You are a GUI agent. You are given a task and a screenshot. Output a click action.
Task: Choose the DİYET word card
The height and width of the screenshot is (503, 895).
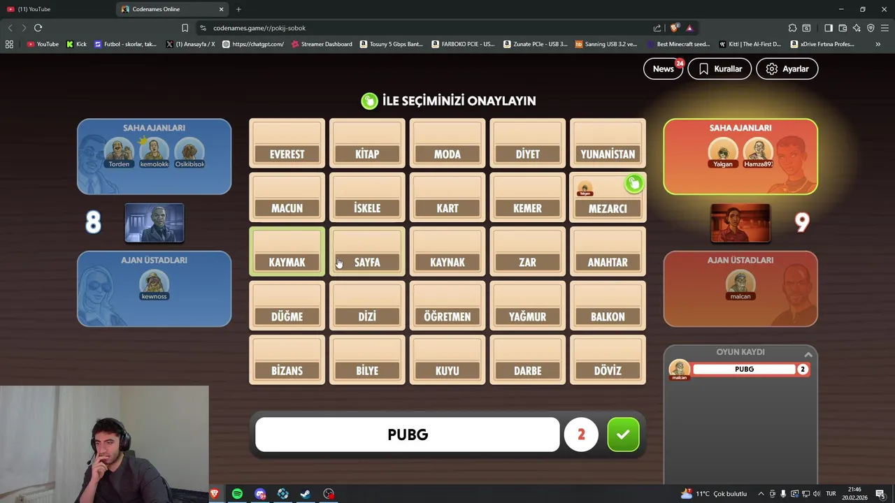click(528, 143)
